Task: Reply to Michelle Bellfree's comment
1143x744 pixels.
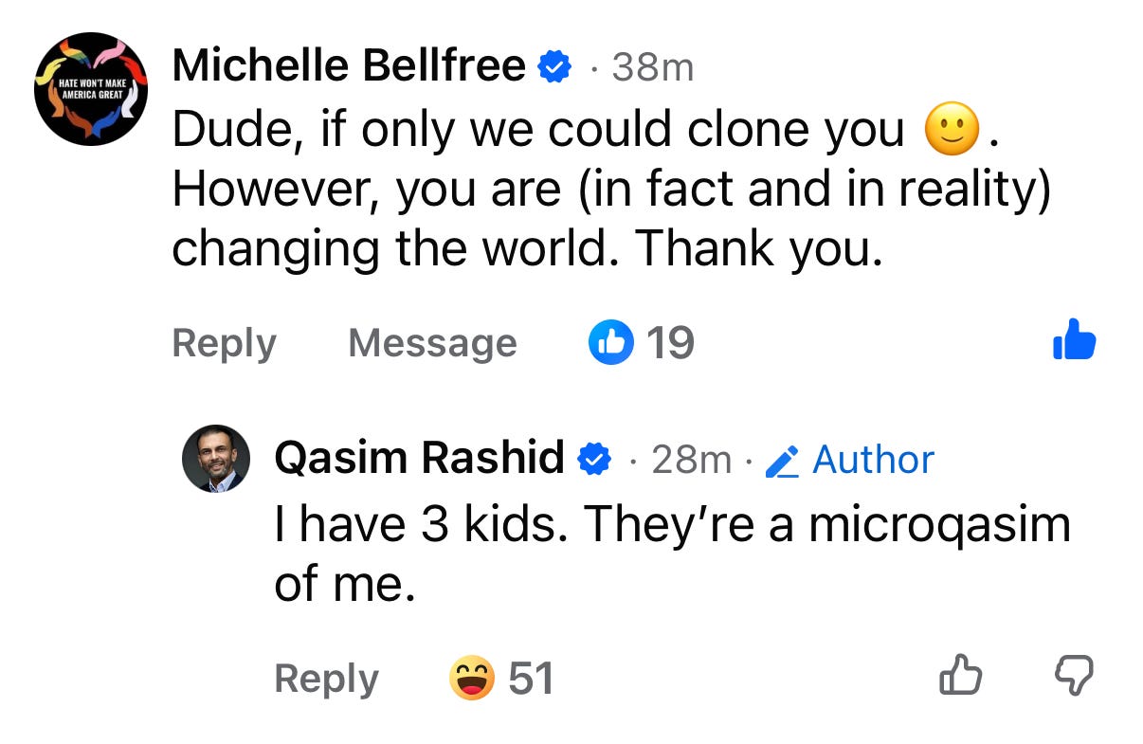Action: [x=224, y=343]
